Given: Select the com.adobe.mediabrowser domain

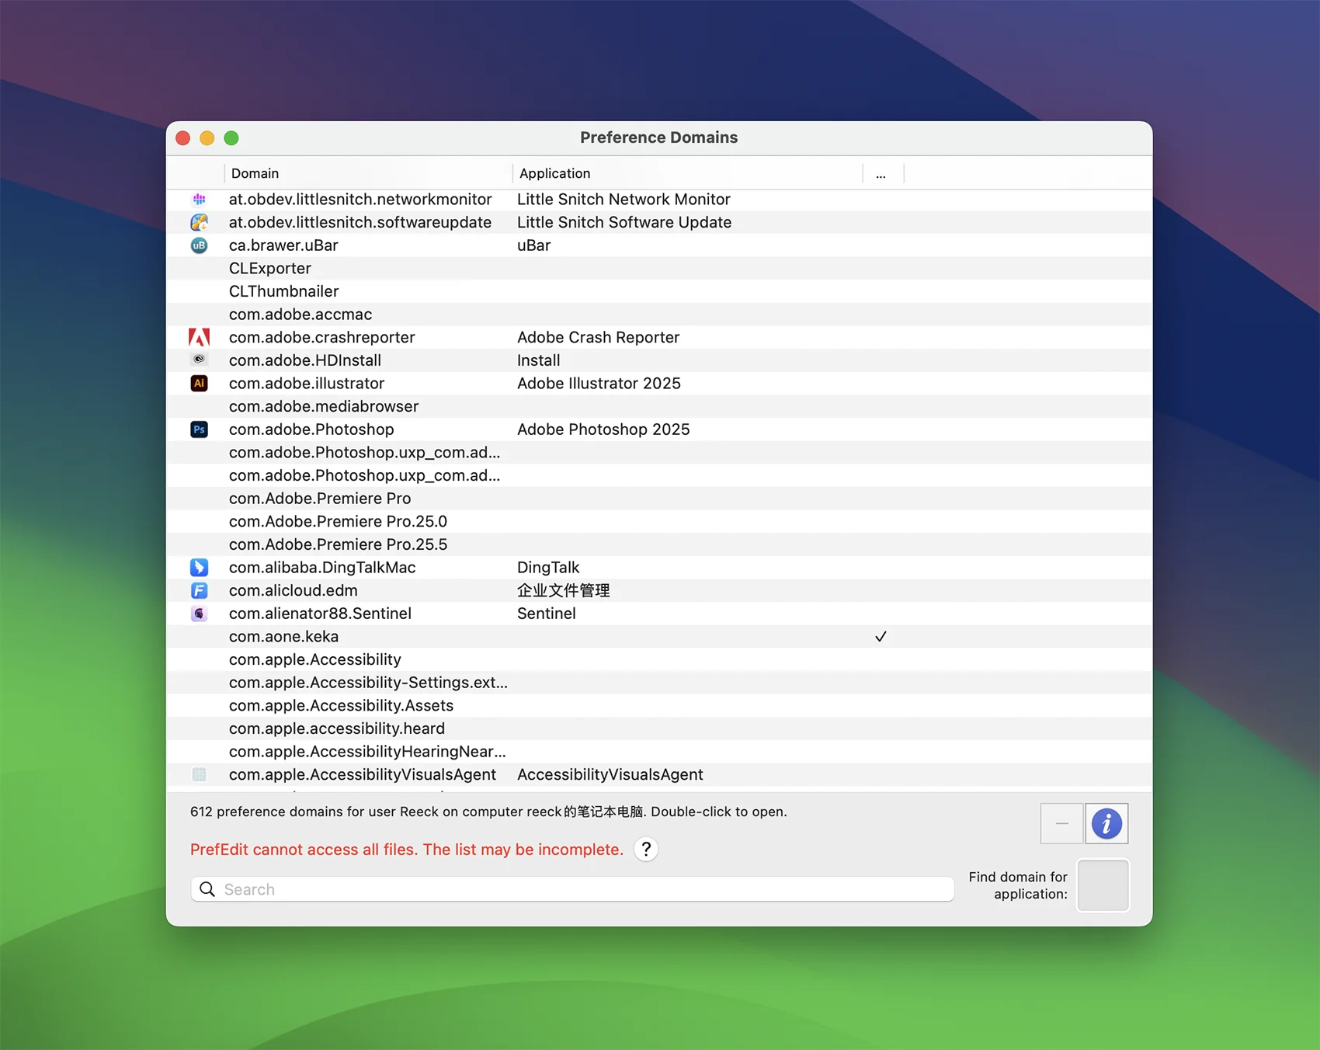Looking at the screenshot, I should tap(324, 406).
